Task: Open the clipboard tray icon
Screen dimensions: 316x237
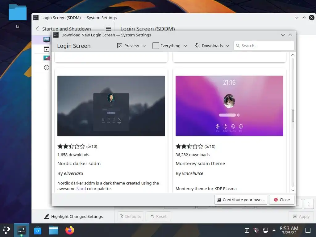Action: [x=247, y=230]
